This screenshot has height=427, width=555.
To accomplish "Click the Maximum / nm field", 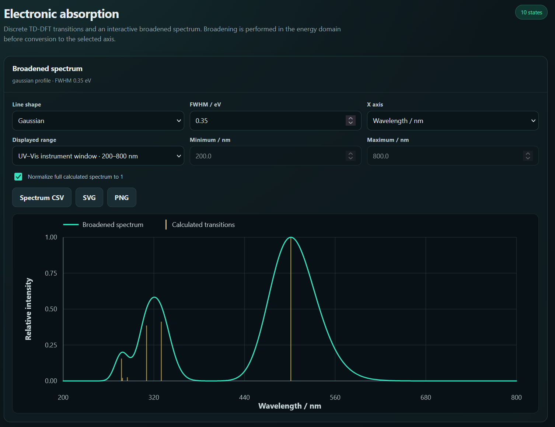I will pos(453,156).
